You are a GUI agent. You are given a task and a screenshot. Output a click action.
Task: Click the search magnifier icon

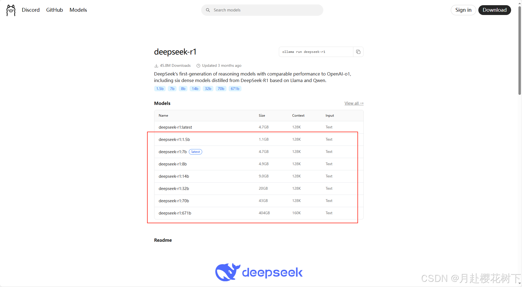point(208,10)
